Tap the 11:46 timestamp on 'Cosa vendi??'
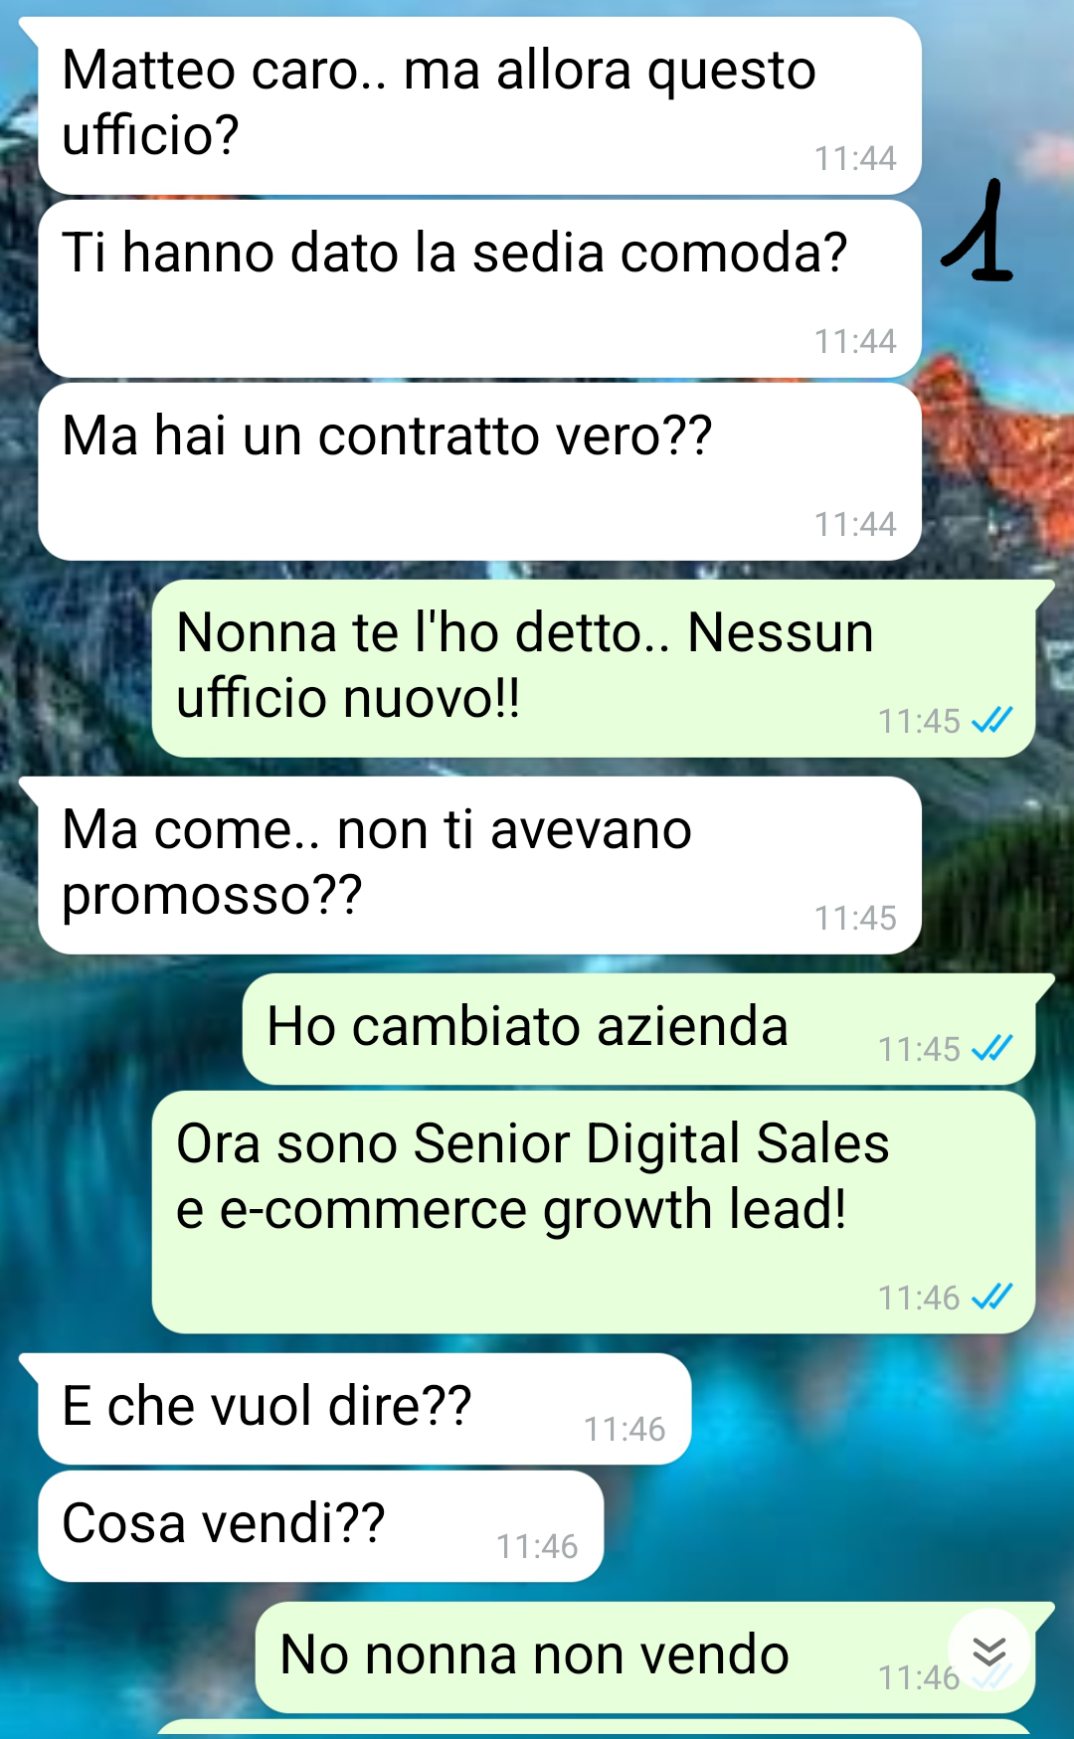Screen dimensions: 1074x1739 [x=537, y=1546]
